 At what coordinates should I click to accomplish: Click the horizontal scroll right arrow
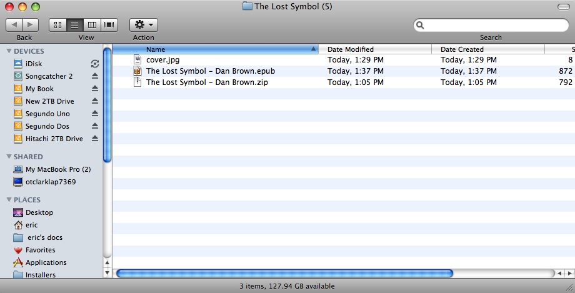coord(569,273)
